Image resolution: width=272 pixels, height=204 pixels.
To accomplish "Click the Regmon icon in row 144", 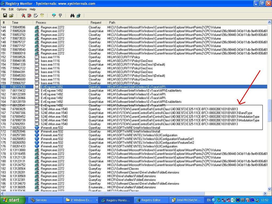I will pyautogui.click(x=37, y=27).
